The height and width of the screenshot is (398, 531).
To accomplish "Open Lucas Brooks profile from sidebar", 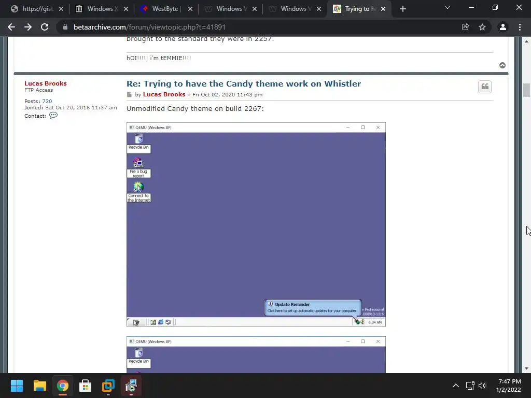I will click(46, 83).
